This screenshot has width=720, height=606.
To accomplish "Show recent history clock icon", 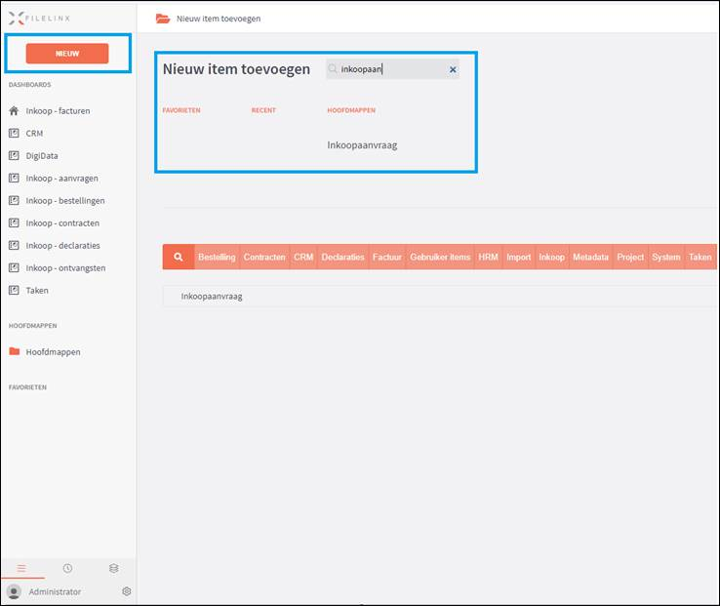I will tap(67, 568).
